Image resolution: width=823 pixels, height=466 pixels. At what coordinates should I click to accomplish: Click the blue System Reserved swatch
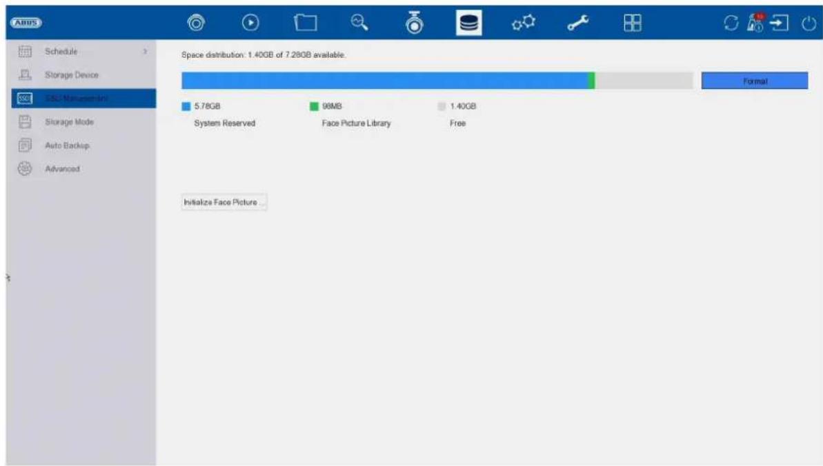click(186, 107)
